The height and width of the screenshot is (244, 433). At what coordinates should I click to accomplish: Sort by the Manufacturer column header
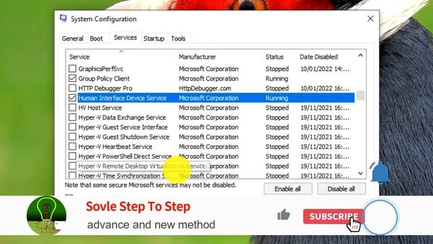click(219, 57)
